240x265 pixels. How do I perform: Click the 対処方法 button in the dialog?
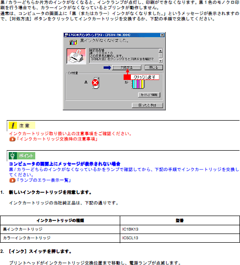[127, 68]
